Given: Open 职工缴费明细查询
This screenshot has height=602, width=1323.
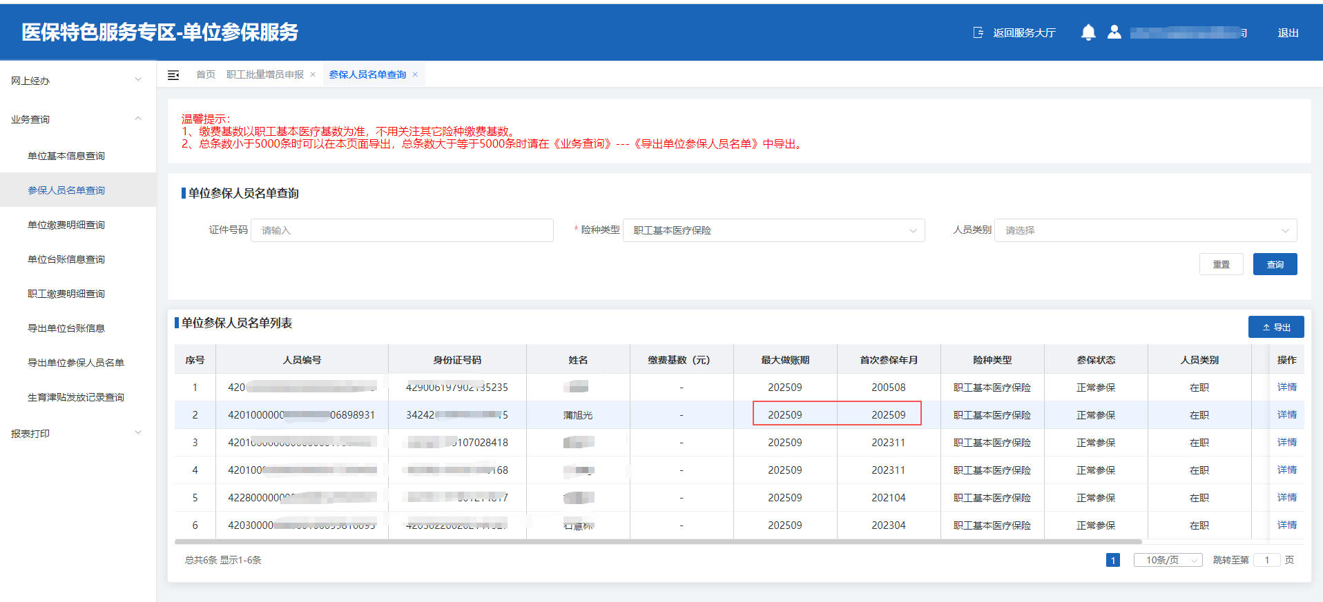Looking at the screenshot, I should point(66,294).
